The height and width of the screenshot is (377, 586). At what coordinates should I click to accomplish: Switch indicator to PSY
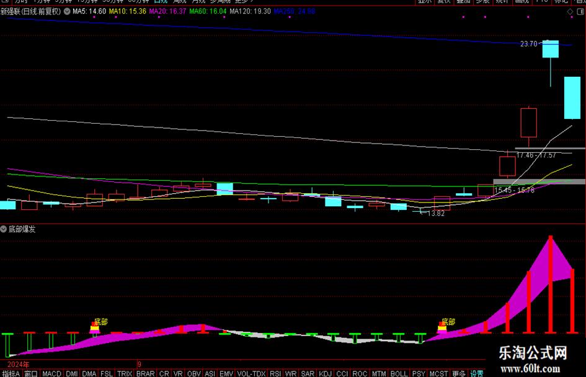[419, 373]
